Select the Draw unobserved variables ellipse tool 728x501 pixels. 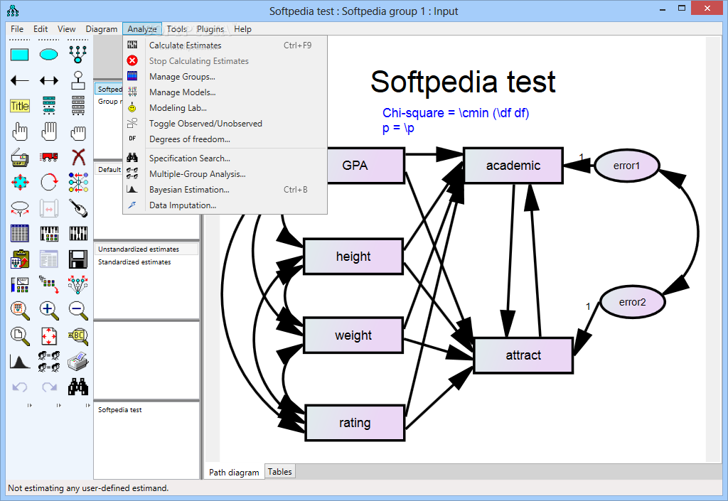tap(49, 55)
